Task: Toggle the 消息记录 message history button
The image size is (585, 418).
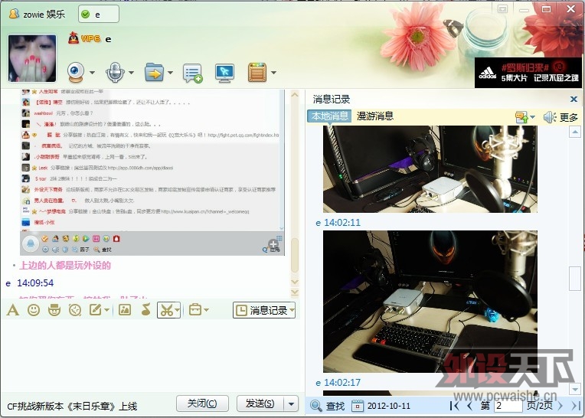Action: click(264, 310)
